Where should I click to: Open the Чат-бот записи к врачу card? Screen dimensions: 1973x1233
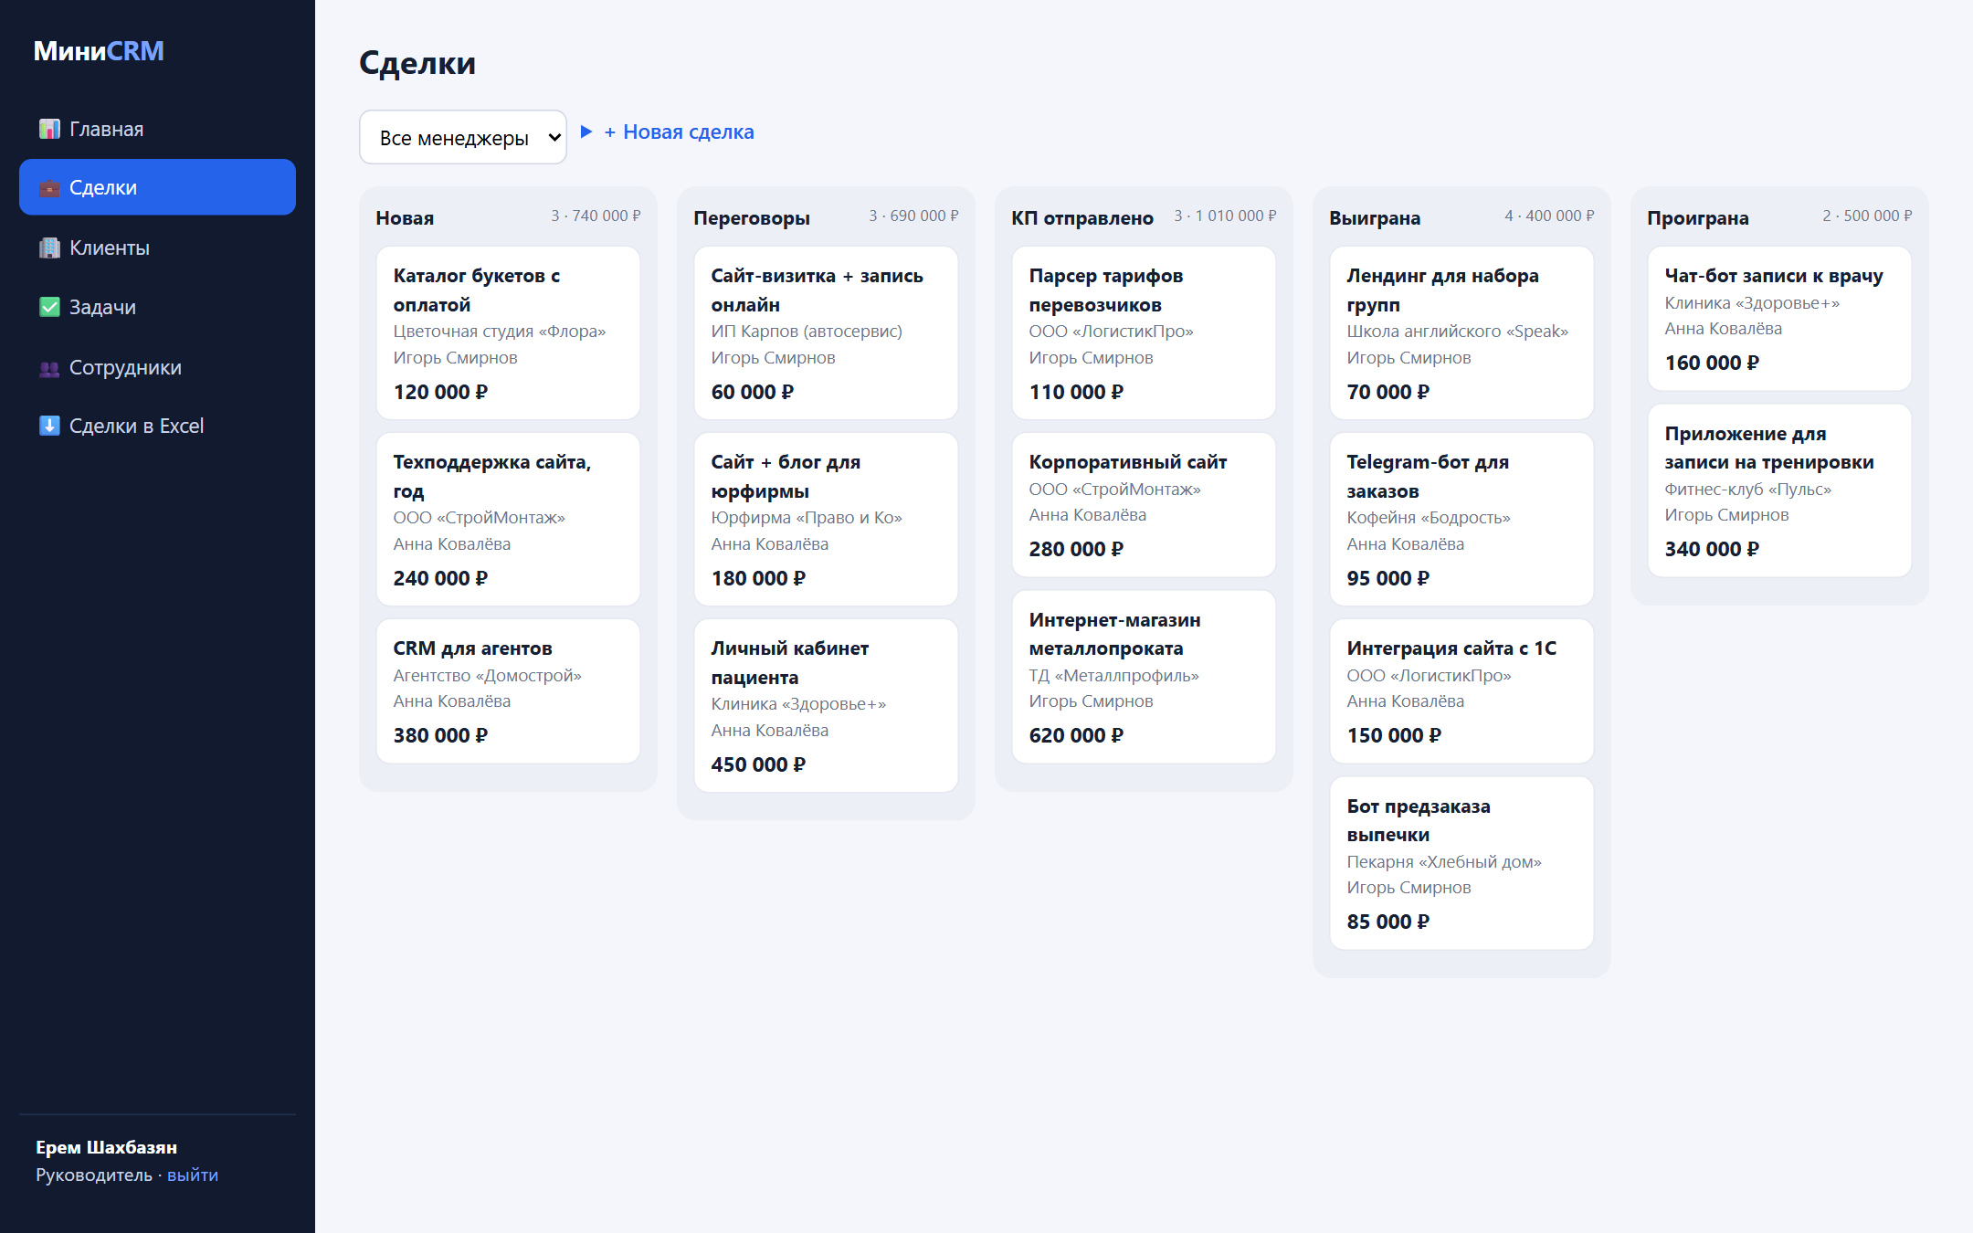pyautogui.click(x=1779, y=319)
